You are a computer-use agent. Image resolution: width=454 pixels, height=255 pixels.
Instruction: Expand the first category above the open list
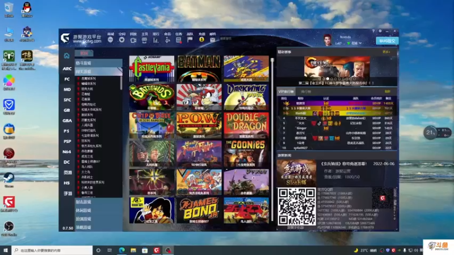pos(98,63)
